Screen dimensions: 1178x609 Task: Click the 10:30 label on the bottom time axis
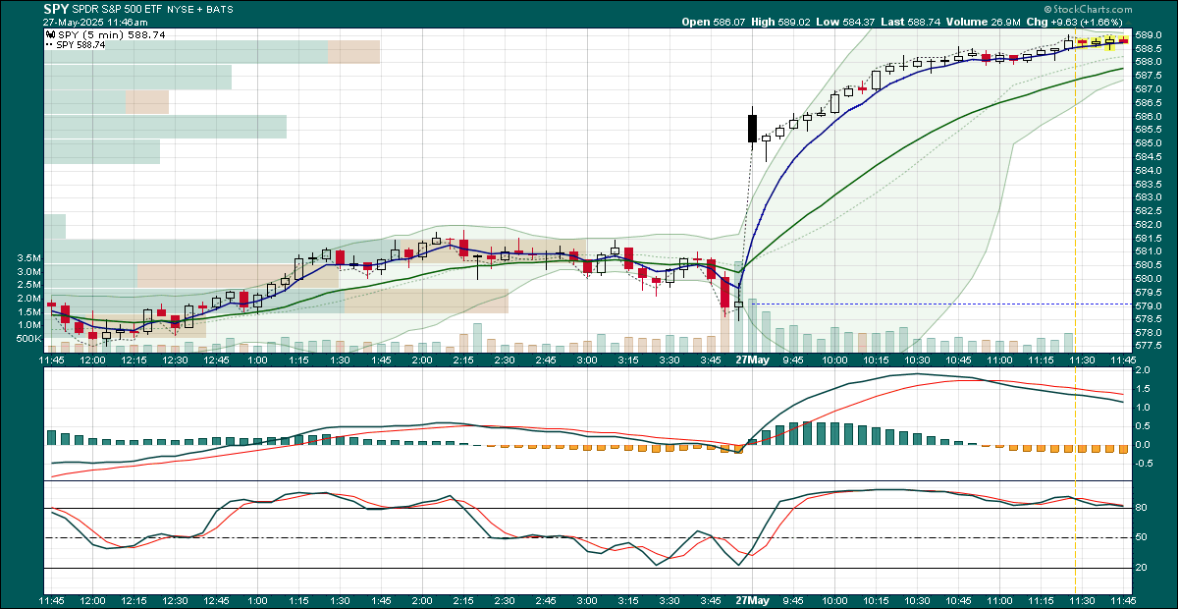(917, 598)
